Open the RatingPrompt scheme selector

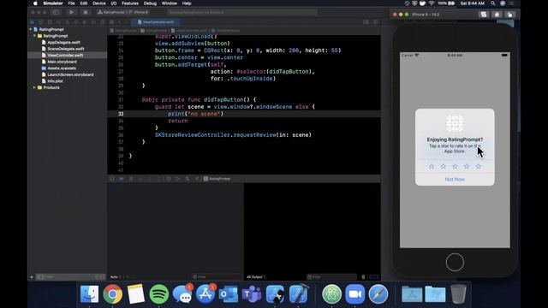[111, 12]
